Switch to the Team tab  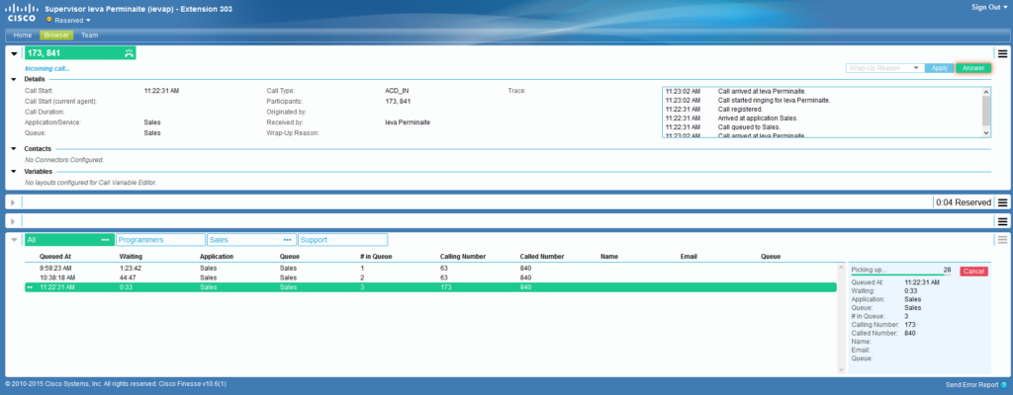[x=89, y=35]
